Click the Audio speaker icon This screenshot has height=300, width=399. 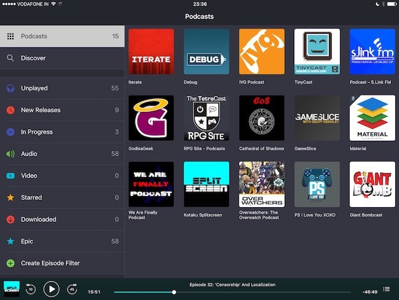pyautogui.click(x=10, y=154)
